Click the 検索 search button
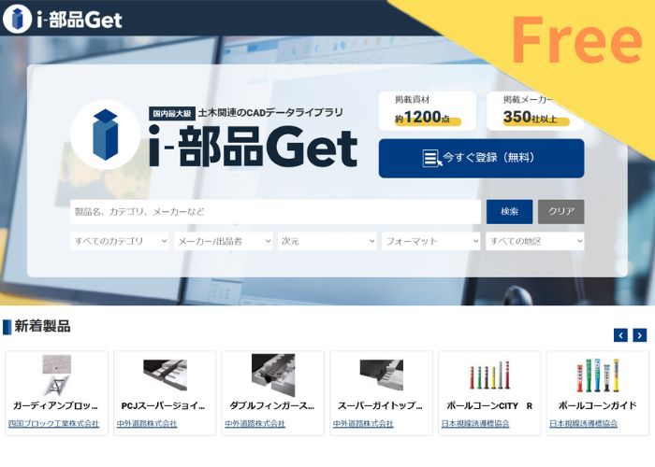Viewport: 655px width, 467px height. tap(509, 211)
